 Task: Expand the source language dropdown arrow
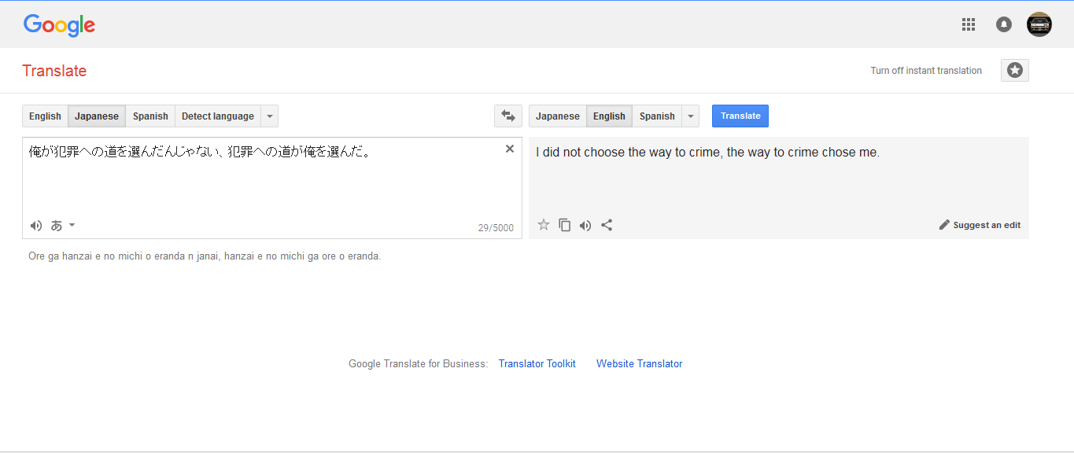pos(270,116)
